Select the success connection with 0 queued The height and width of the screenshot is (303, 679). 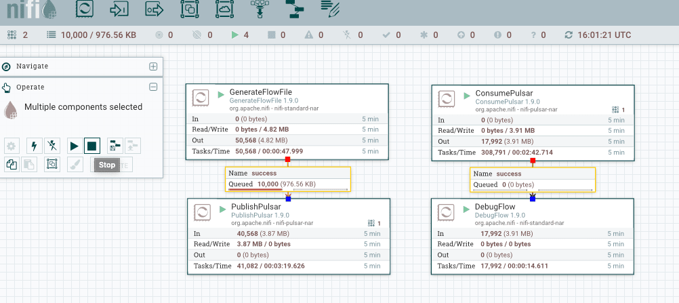click(x=533, y=180)
